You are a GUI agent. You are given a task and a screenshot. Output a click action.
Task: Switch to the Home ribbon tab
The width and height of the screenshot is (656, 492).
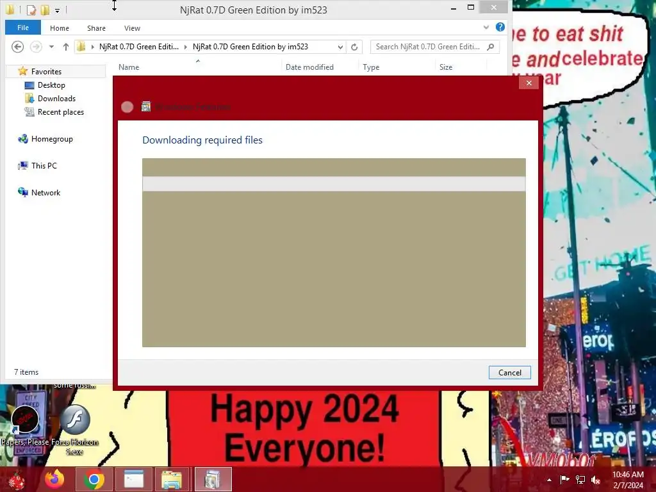pos(60,28)
